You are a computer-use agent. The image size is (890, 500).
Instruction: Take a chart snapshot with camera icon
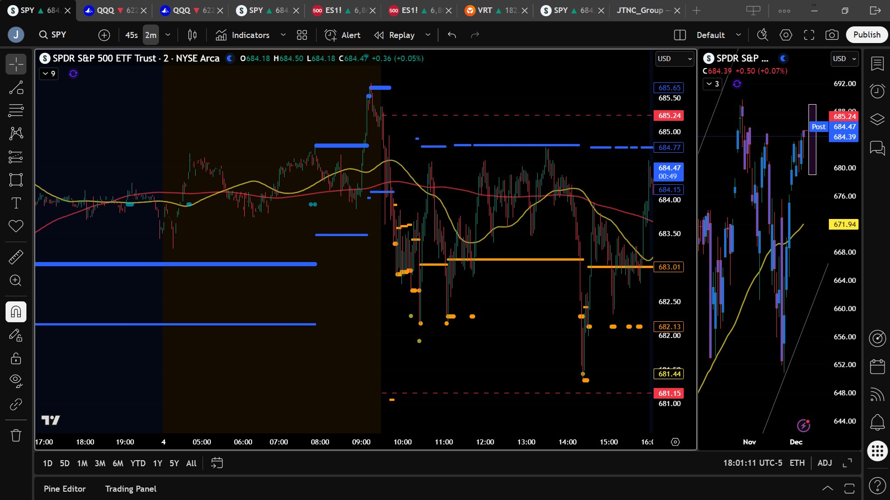(x=832, y=35)
